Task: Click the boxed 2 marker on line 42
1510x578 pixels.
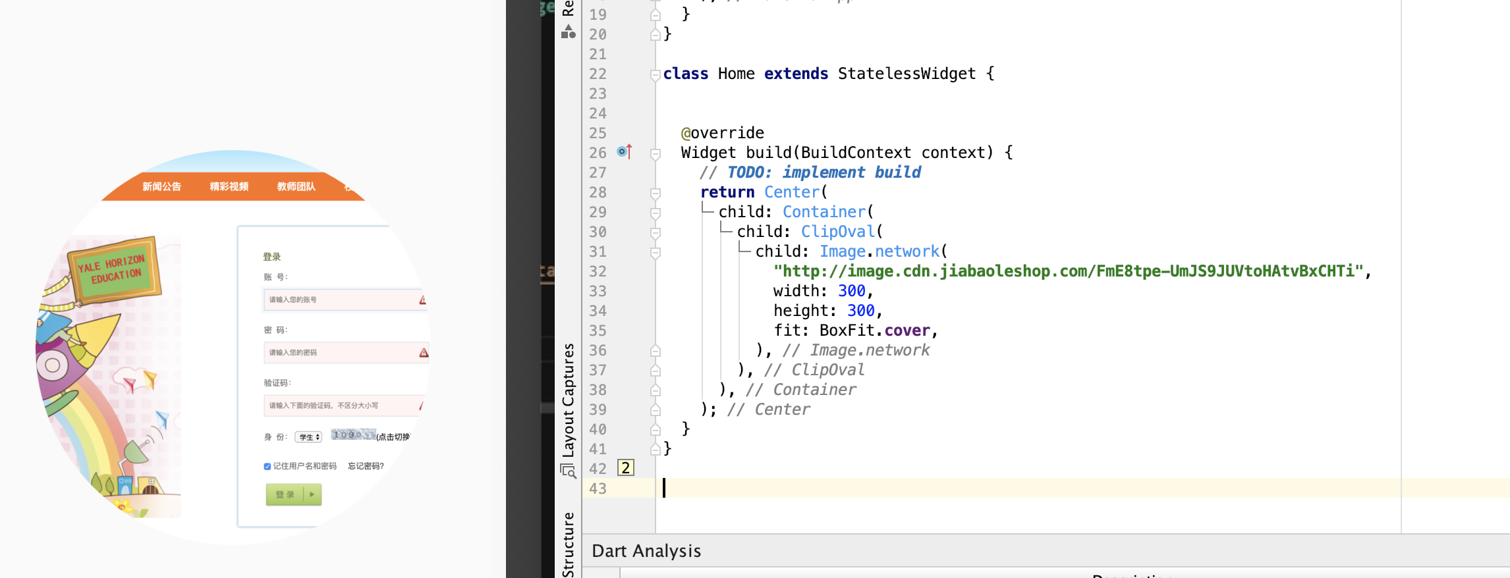Action: 625,468
